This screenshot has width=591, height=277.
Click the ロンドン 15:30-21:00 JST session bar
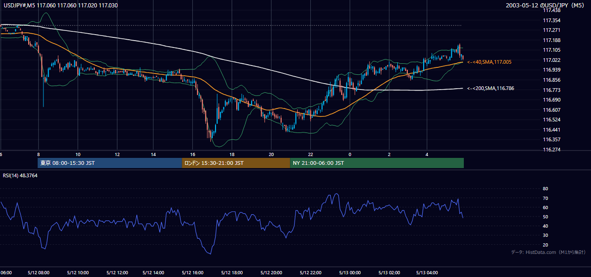coord(236,163)
